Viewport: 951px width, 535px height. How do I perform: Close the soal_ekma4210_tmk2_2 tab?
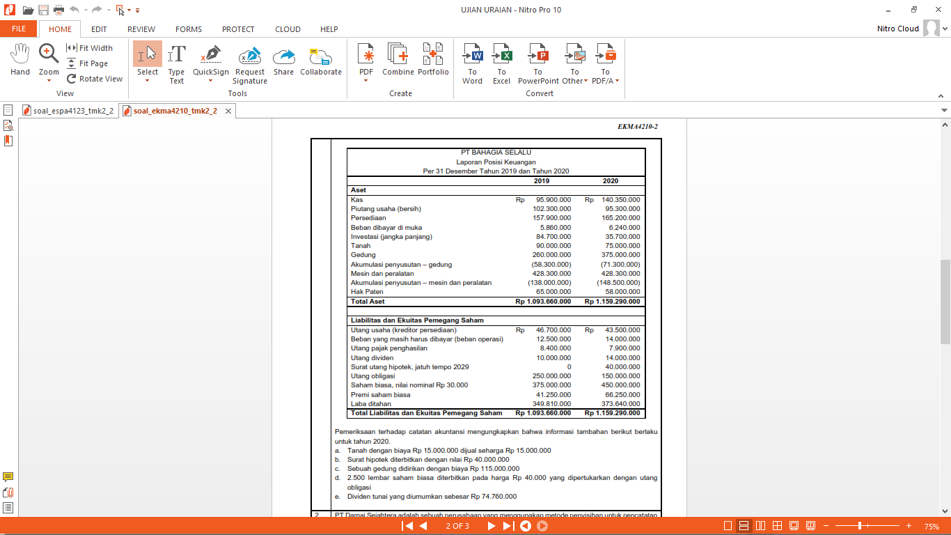coord(228,110)
